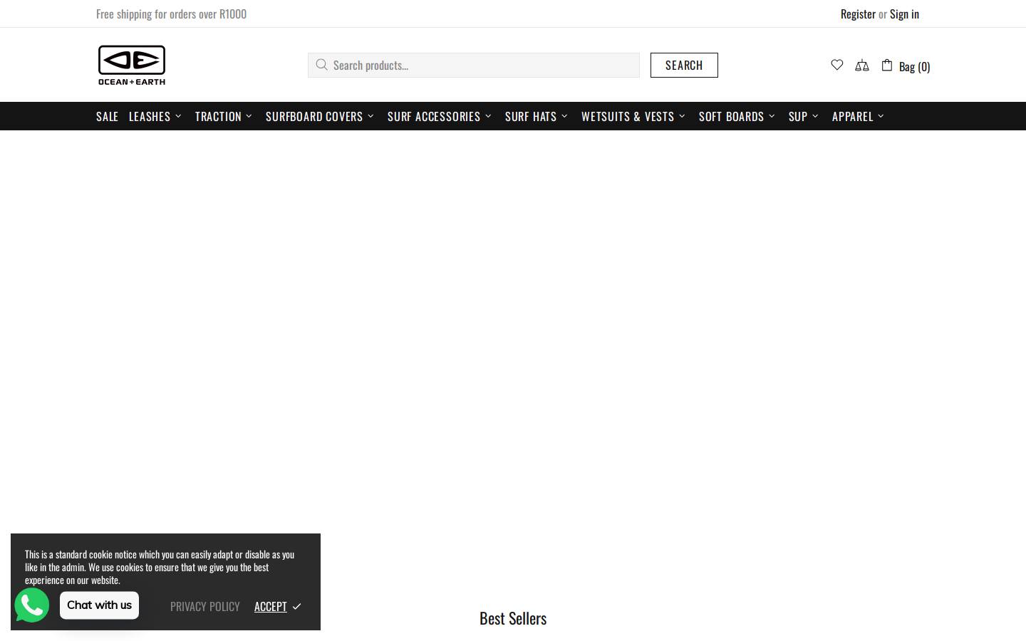
Task: Expand the Apparel menu chevron
Action: tap(881, 116)
